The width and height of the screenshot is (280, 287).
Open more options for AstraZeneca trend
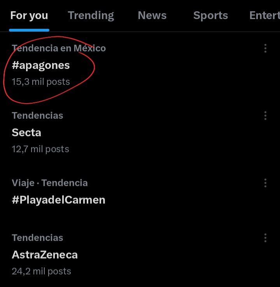(x=265, y=238)
